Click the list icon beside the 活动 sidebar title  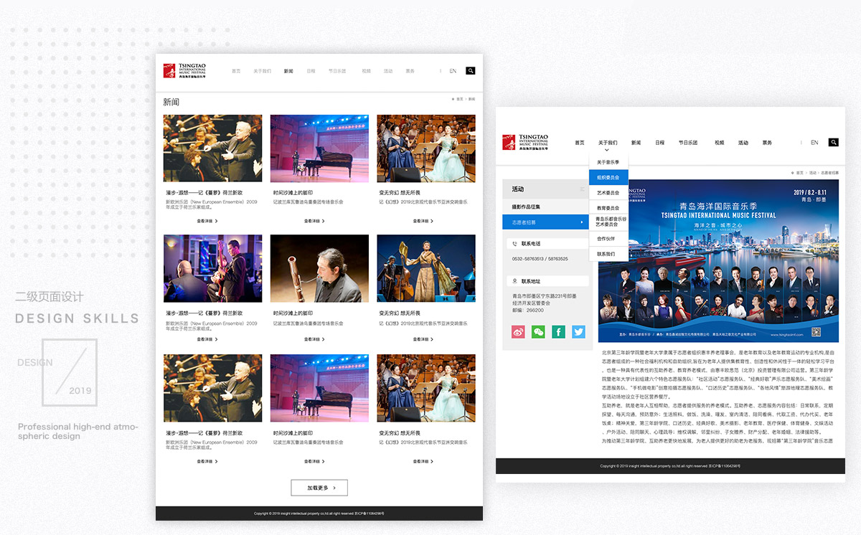point(583,189)
